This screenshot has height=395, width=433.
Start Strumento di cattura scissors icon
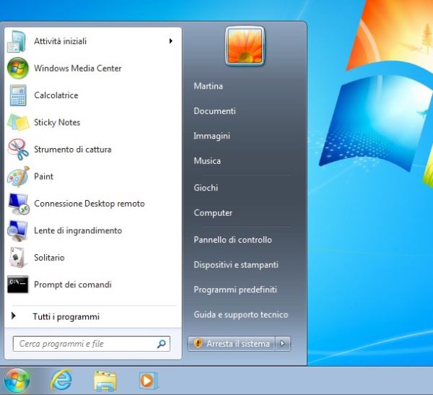(x=17, y=149)
